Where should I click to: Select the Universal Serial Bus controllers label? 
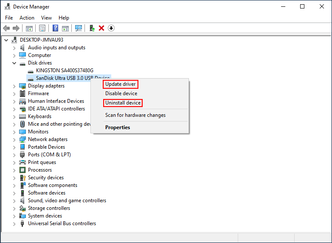[x=62, y=223]
